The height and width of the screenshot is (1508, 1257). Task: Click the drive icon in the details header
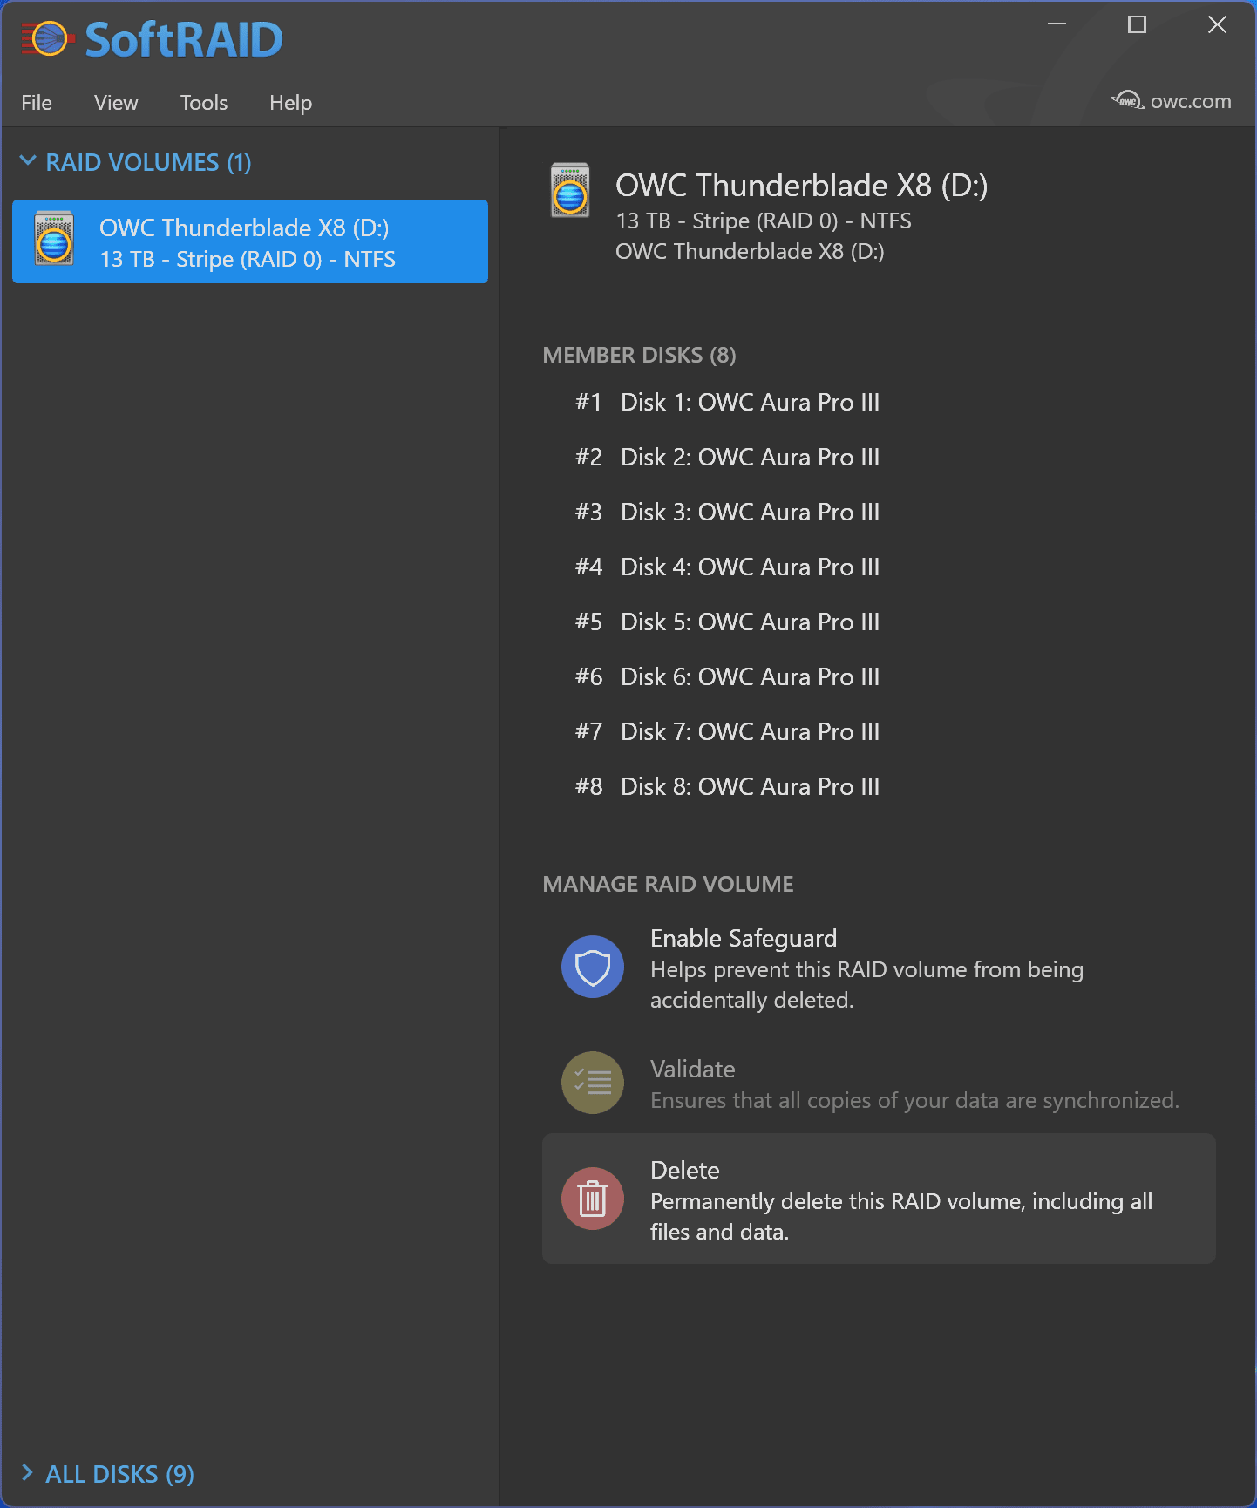[x=570, y=191]
